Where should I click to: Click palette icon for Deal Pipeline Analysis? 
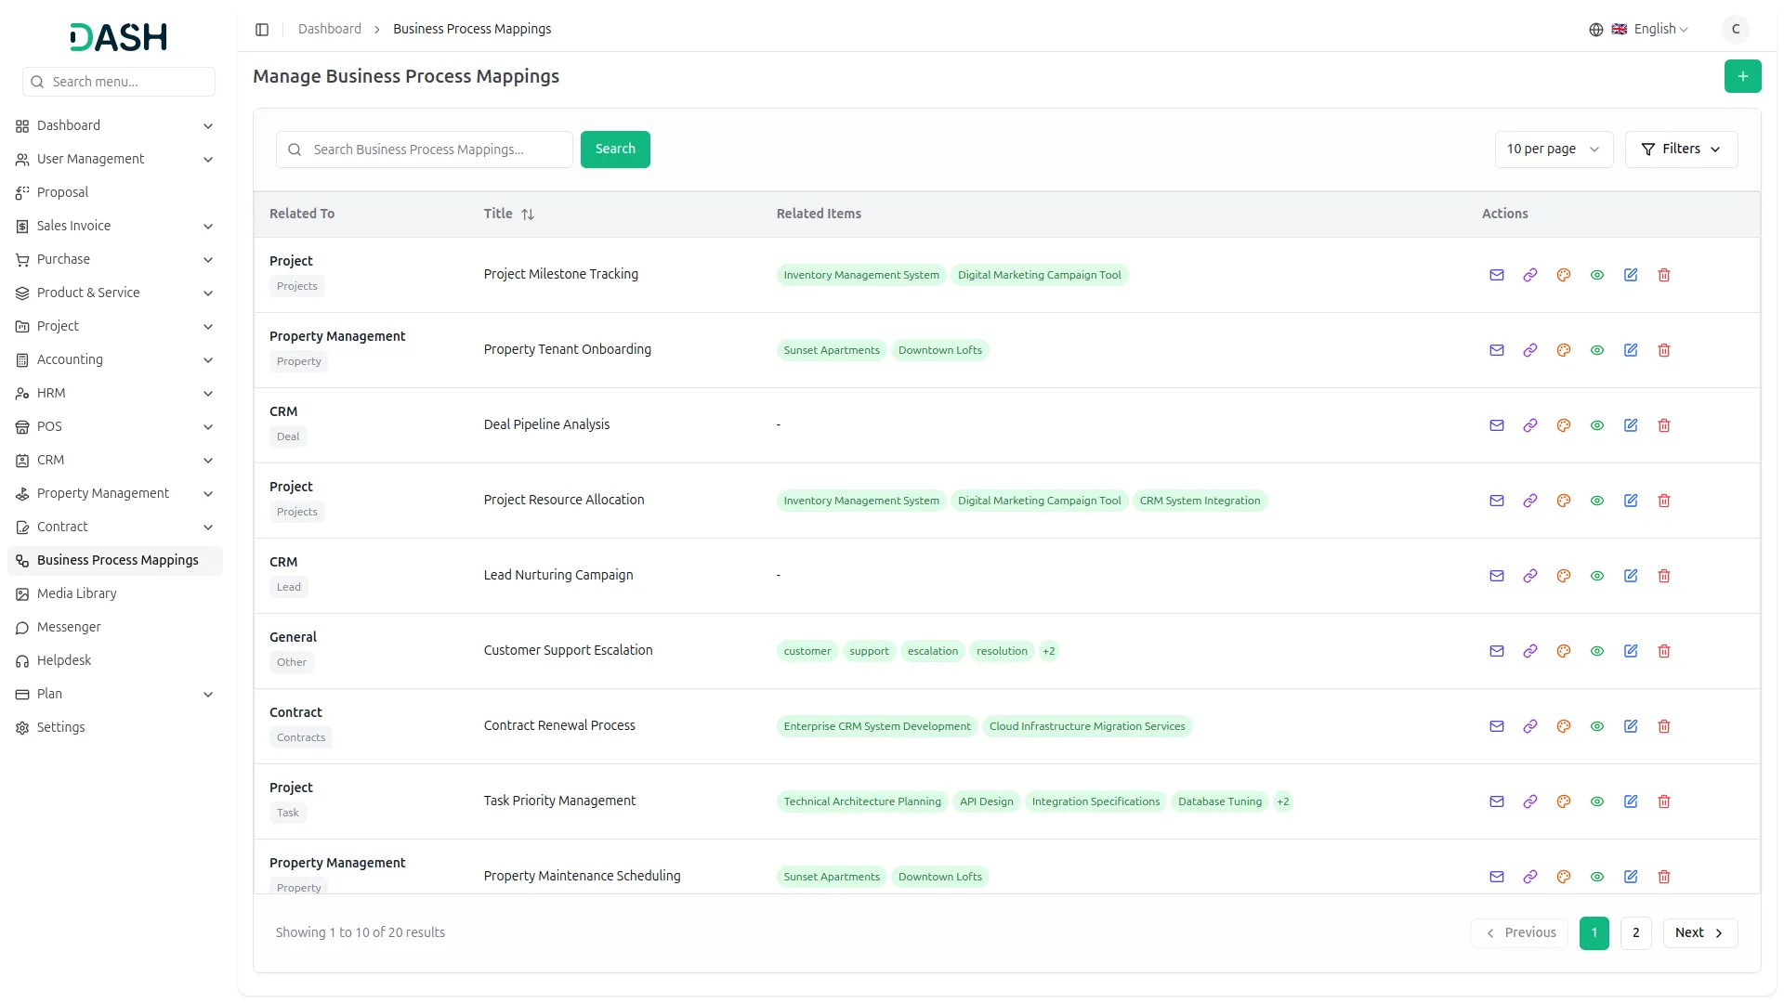pyautogui.click(x=1563, y=425)
